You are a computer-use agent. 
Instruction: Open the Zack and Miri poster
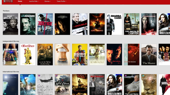point(11,55)
